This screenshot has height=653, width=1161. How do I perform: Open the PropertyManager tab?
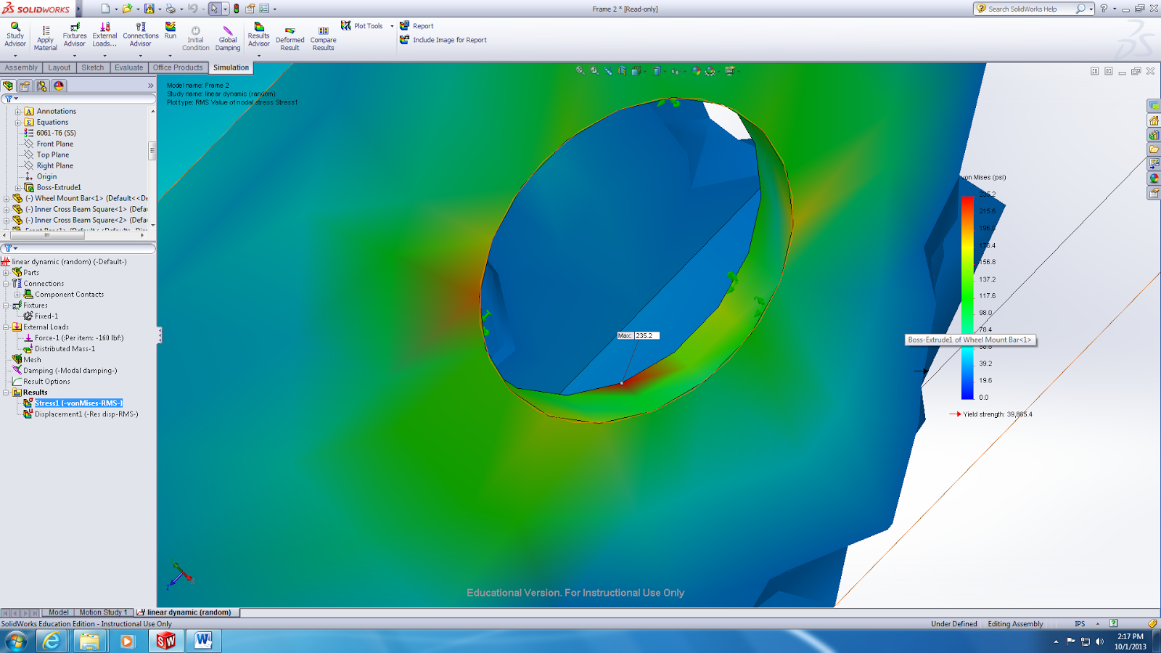[25, 86]
